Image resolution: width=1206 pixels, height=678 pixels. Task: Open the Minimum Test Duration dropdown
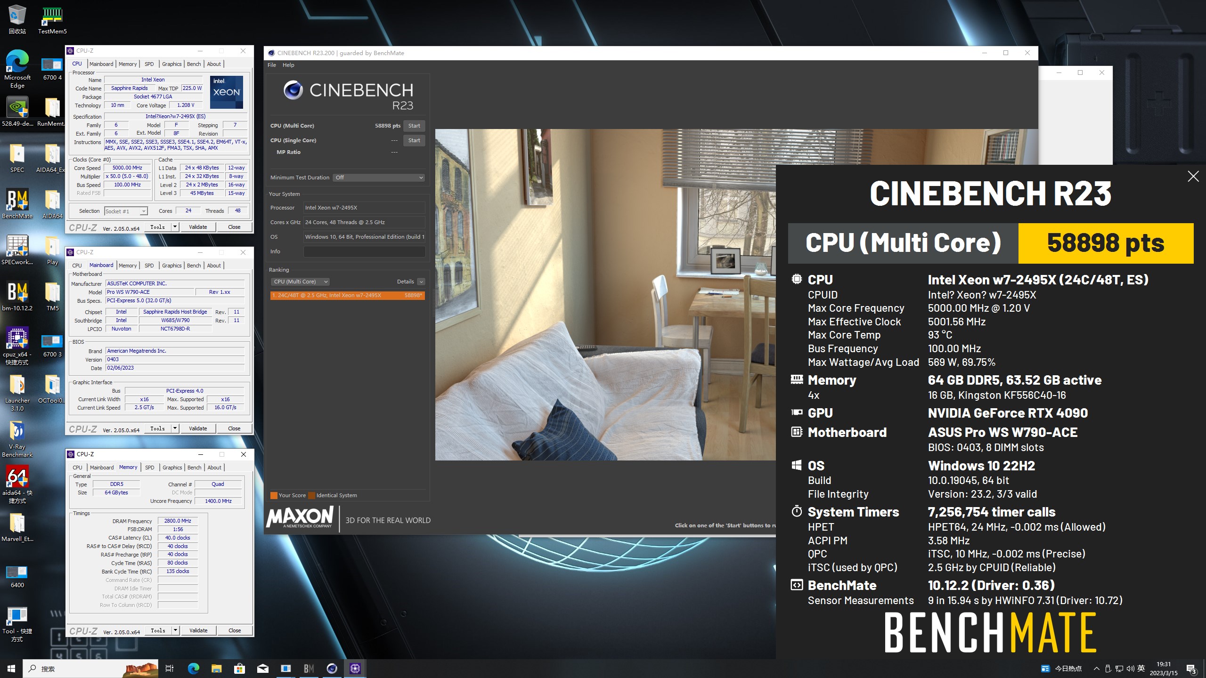[x=379, y=178]
